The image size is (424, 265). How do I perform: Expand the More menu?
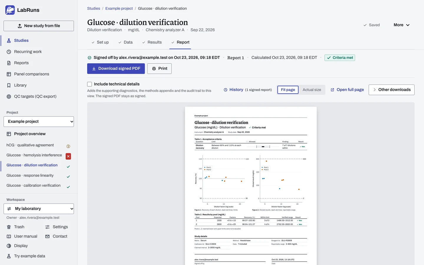point(402,25)
